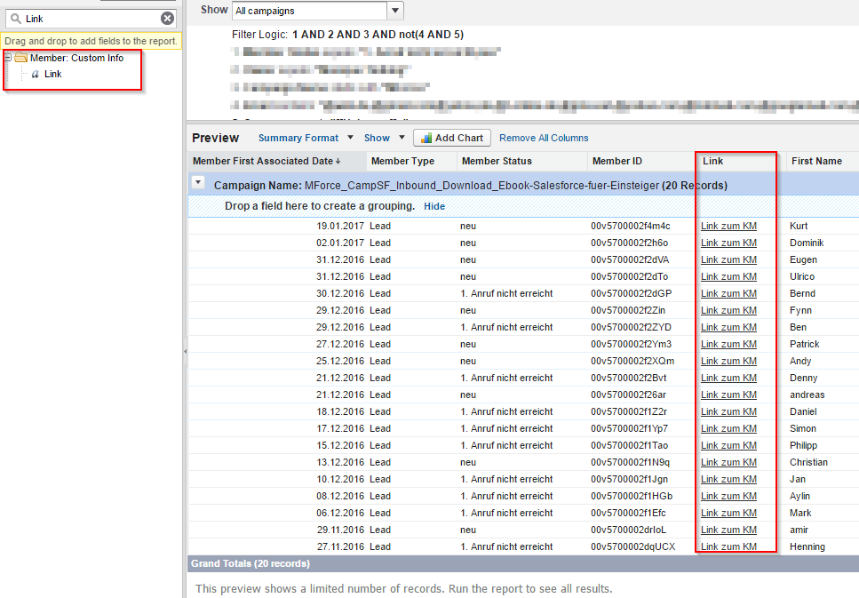The height and width of the screenshot is (598, 859).
Task: Click the status cell in Bernd's row
Action: click(x=506, y=294)
